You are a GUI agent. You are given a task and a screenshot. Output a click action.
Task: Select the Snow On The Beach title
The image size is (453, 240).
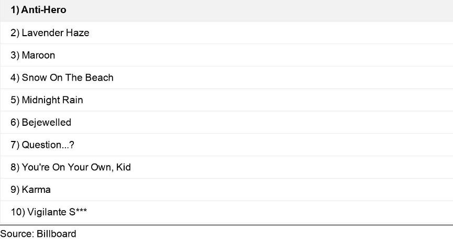pos(68,78)
